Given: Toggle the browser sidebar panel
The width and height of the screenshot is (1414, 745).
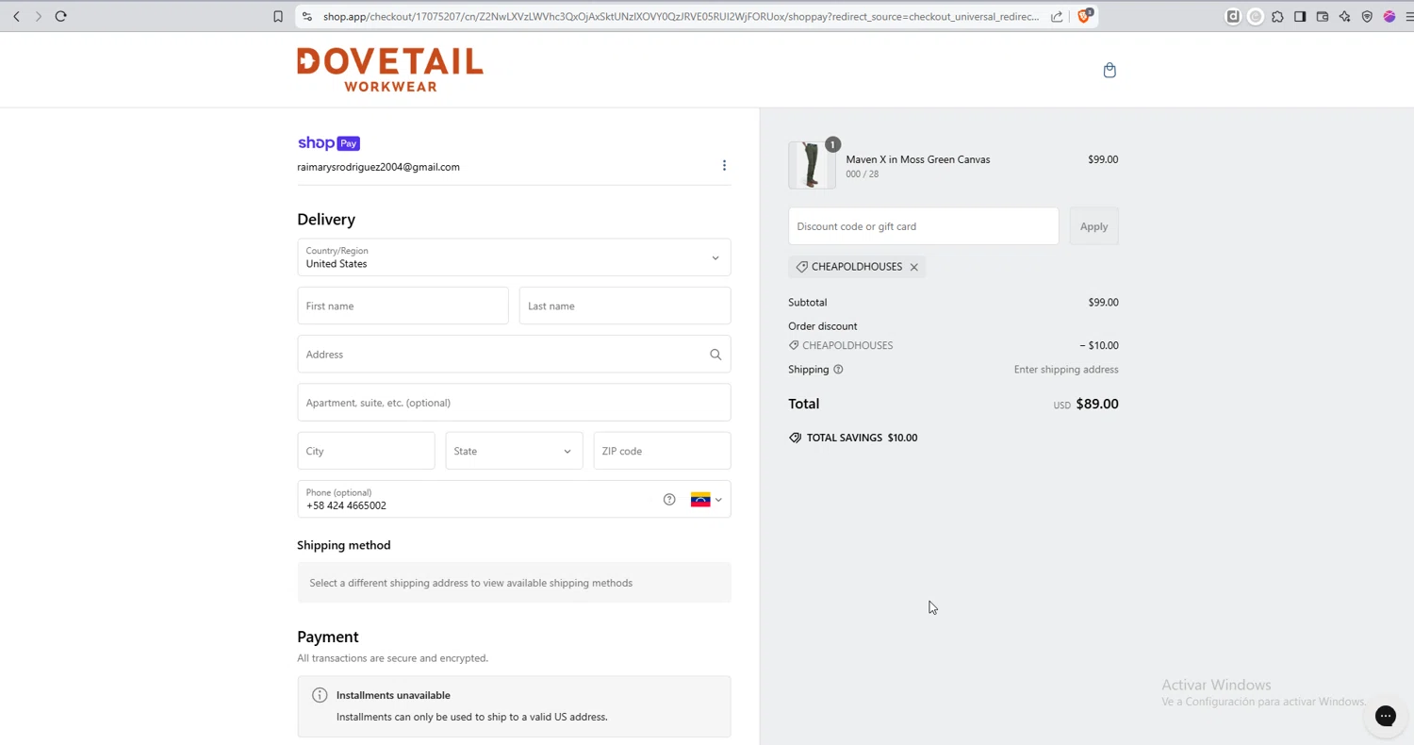Looking at the screenshot, I should tap(1300, 16).
